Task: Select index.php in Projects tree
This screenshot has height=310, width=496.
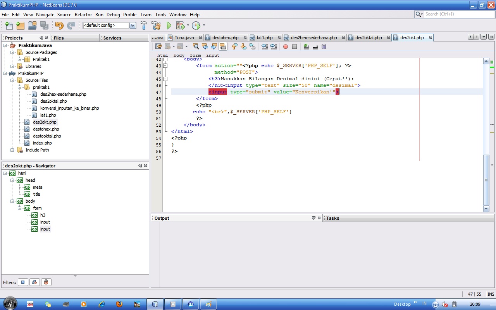Action: click(42, 143)
